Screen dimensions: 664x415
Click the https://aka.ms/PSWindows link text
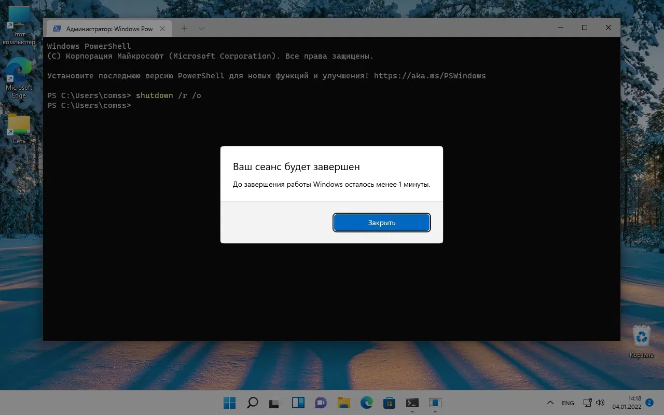(x=430, y=76)
